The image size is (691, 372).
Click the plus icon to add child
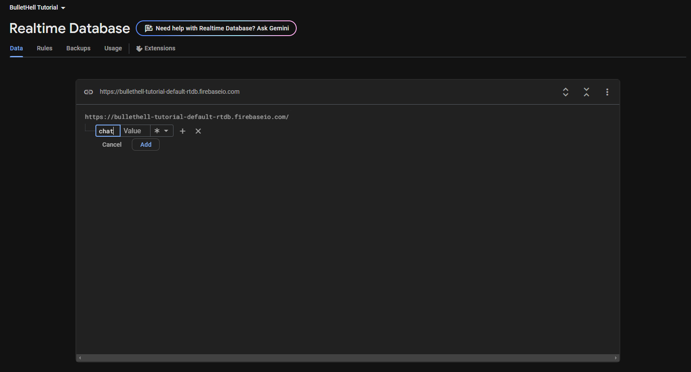pyautogui.click(x=183, y=131)
